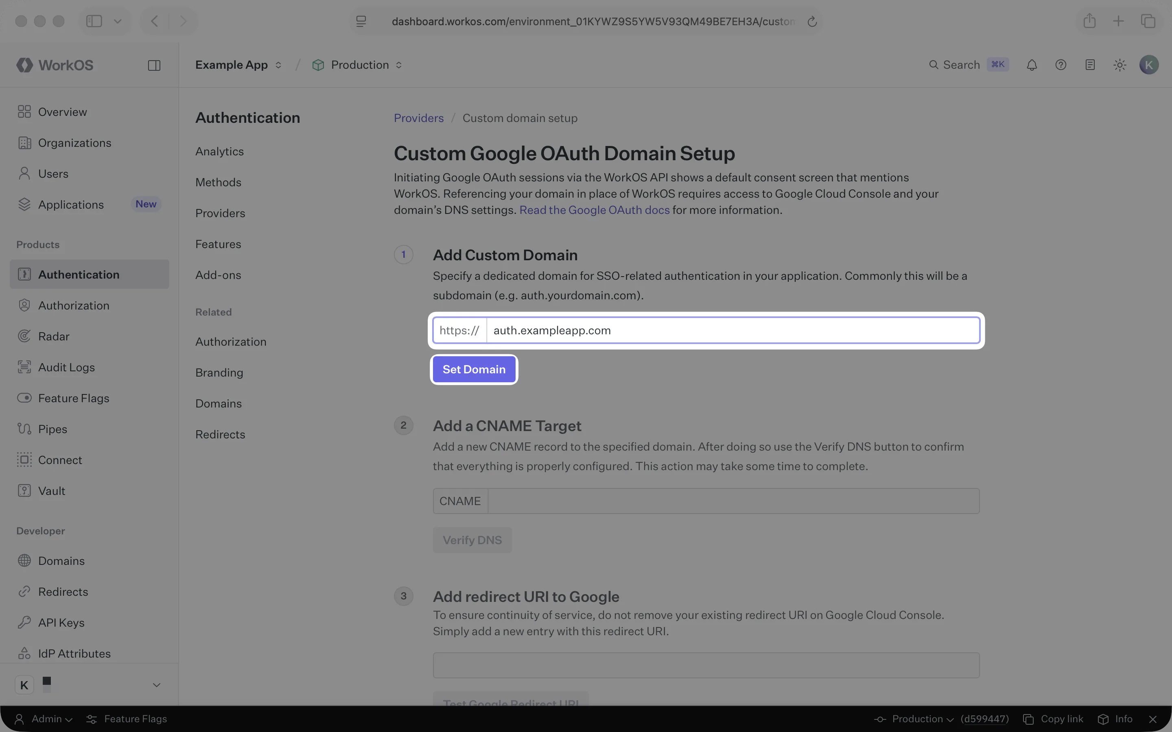Open API Keys page

click(x=90, y=623)
